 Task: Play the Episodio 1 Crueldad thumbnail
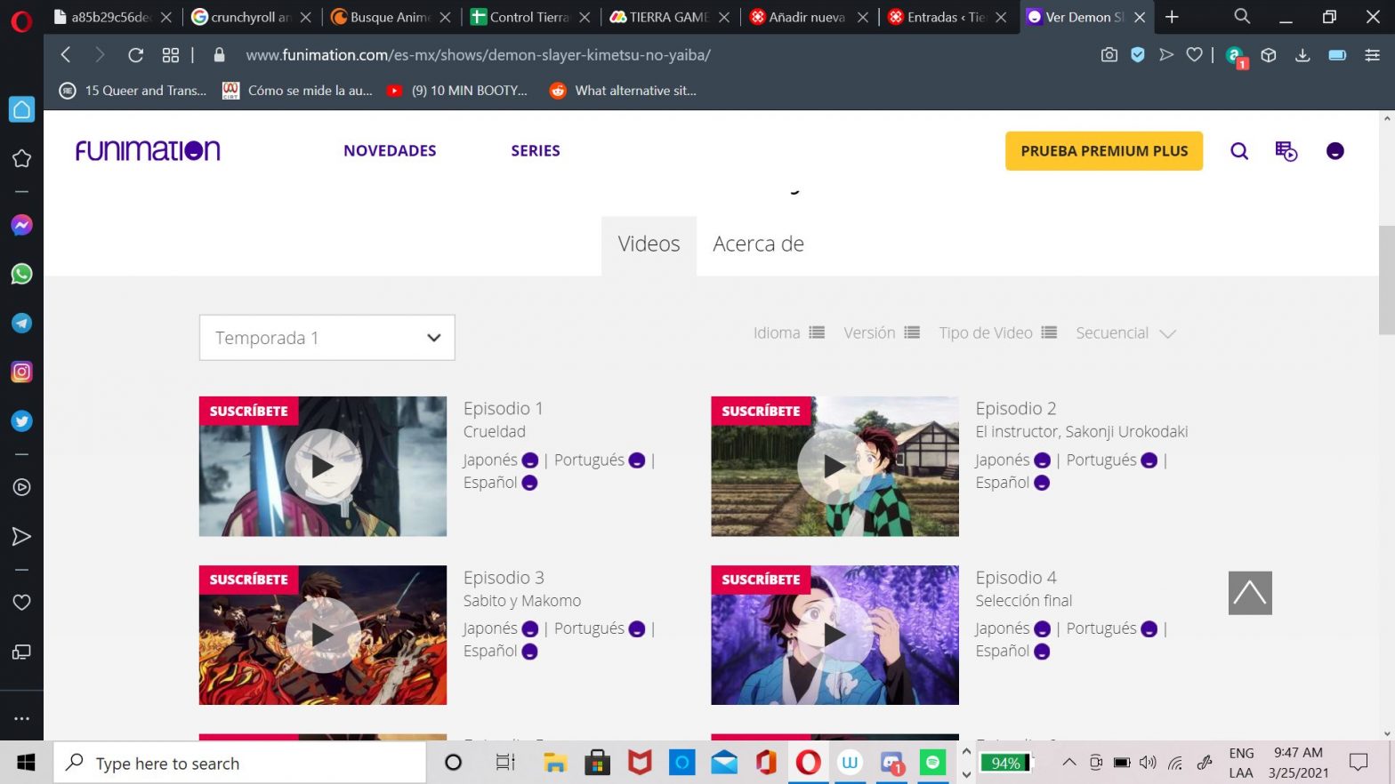pos(322,467)
